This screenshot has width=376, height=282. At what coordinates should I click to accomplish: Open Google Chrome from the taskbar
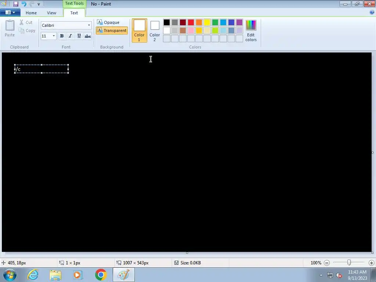[x=101, y=275]
